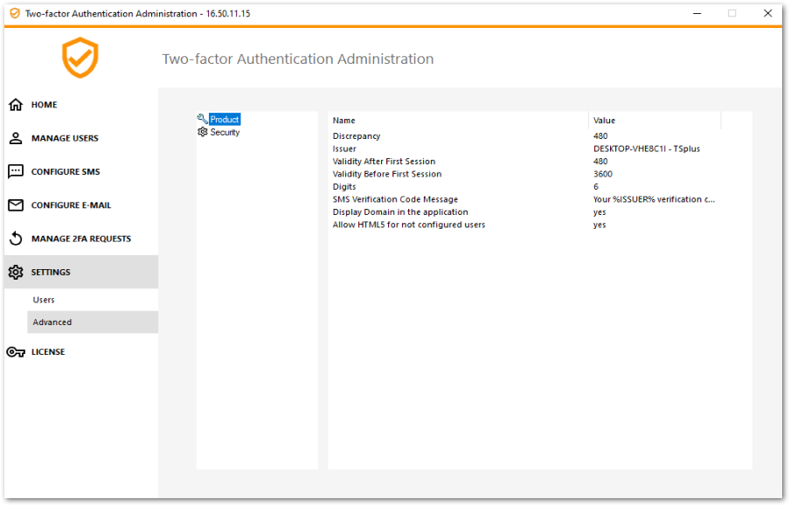Open License via the key icon
This screenshot has width=790, height=506.
point(15,351)
